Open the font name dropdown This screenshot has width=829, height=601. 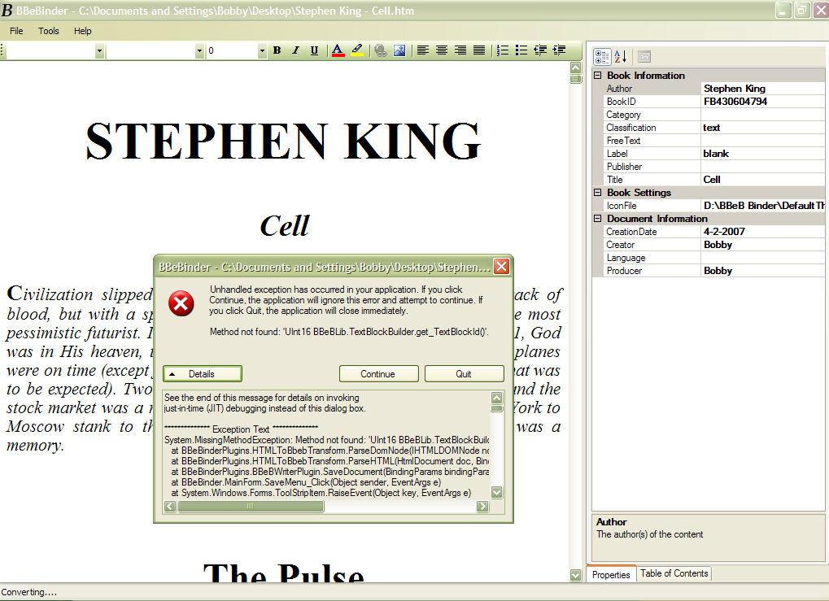[x=199, y=50]
